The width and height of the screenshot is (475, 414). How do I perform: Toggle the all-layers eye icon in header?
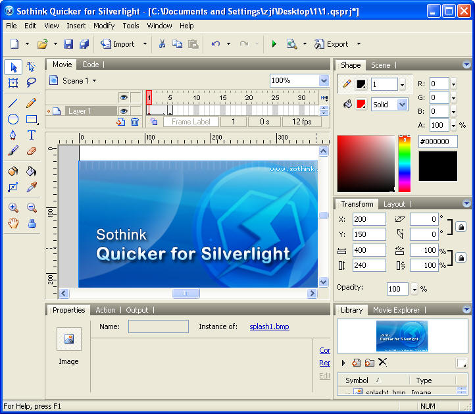pos(124,97)
